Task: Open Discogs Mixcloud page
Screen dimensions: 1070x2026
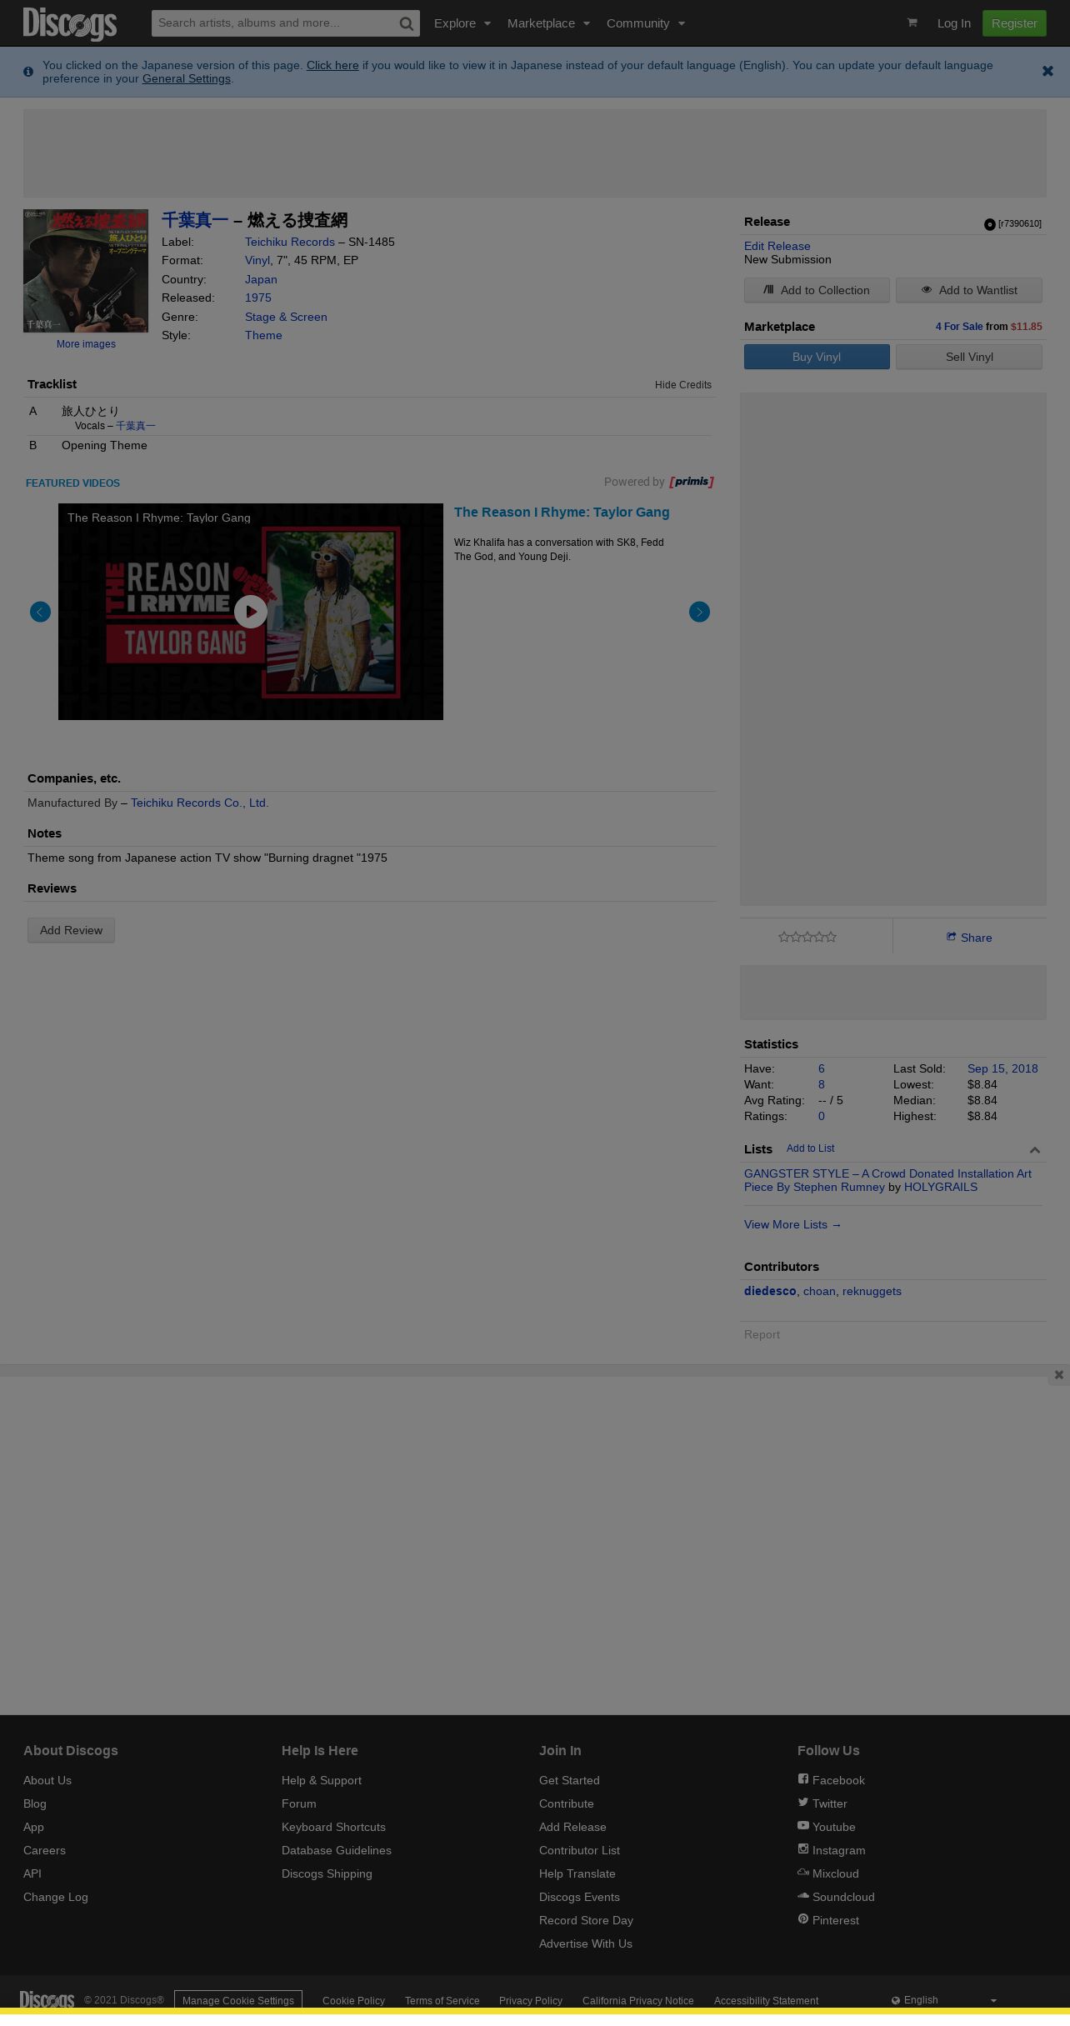Action: click(x=827, y=1873)
